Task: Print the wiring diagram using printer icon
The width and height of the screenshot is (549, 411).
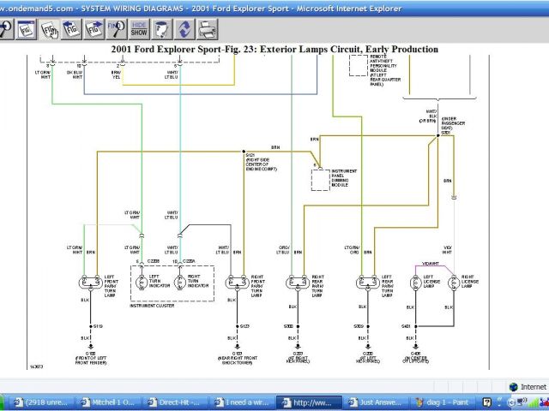Action: click(x=207, y=31)
